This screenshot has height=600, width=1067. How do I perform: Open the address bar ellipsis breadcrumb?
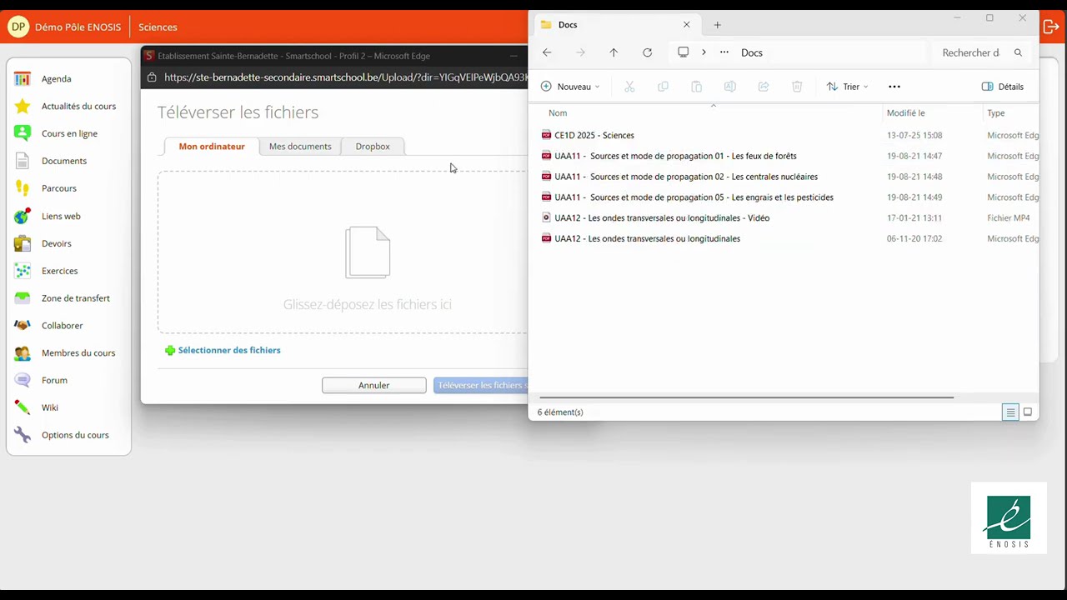point(724,52)
